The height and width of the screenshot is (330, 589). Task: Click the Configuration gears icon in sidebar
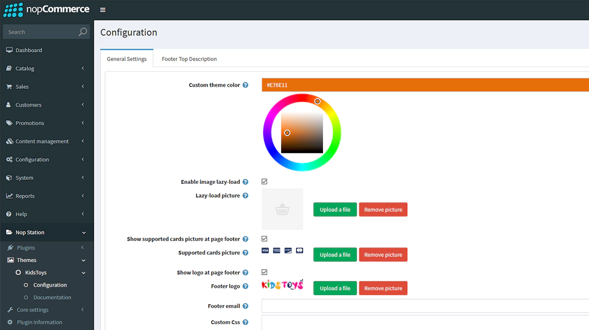click(9, 159)
